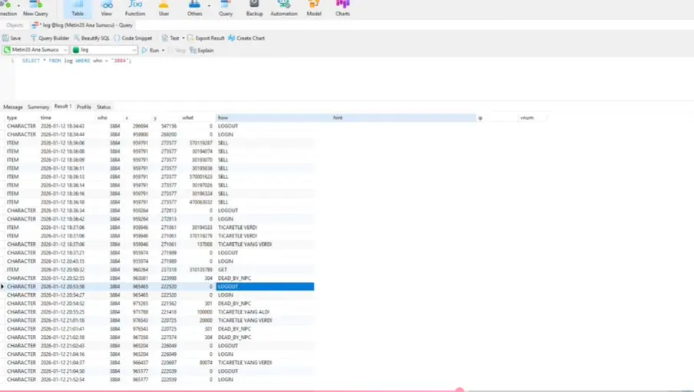Click the Beautify SQL button

pyautogui.click(x=91, y=38)
